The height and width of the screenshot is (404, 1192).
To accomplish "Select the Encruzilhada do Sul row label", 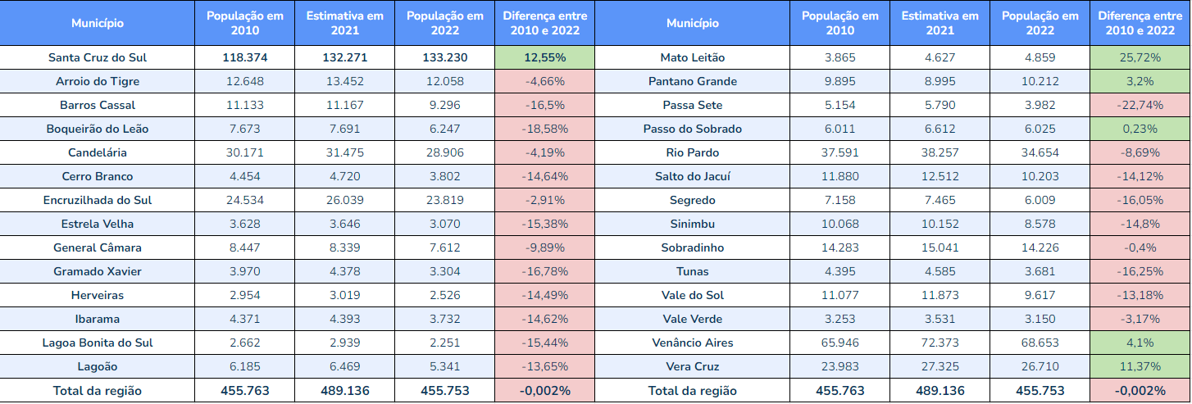I will pyautogui.click(x=97, y=200).
